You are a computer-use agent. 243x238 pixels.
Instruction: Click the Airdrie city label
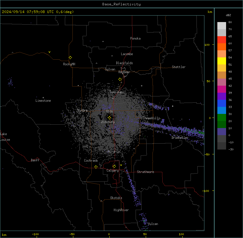(114, 152)
